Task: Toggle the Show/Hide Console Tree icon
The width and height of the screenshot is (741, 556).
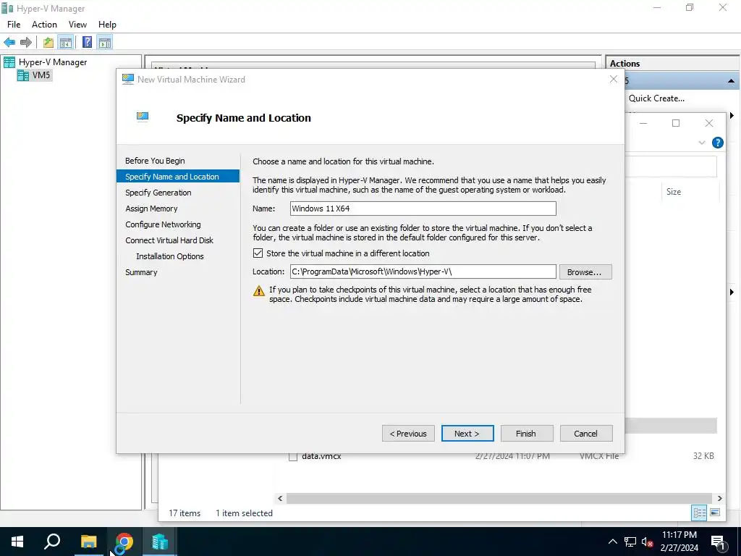Action: pos(65,43)
